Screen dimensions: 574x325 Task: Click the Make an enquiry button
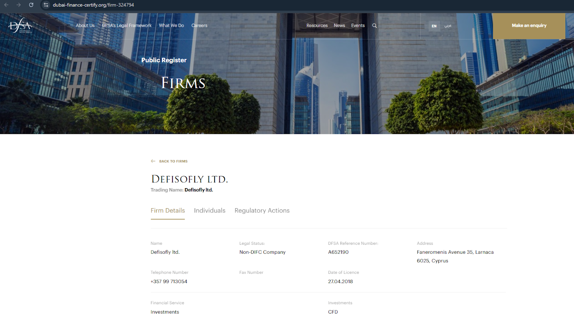[529, 26]
